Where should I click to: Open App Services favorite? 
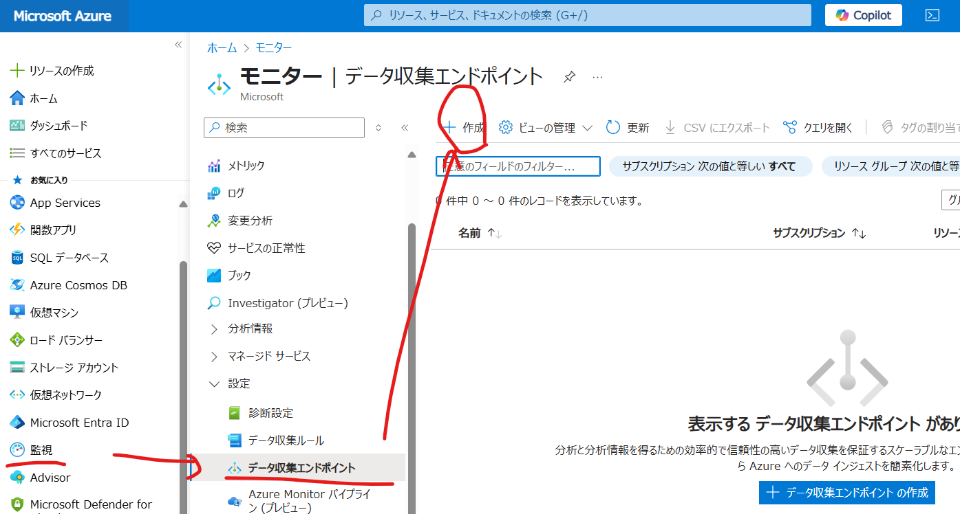56,203
